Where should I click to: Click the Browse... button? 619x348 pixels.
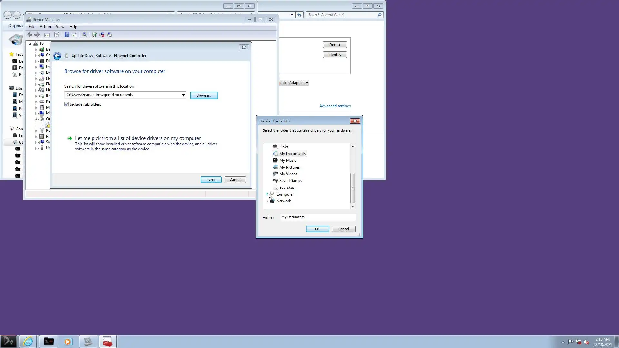coord(204,95)
